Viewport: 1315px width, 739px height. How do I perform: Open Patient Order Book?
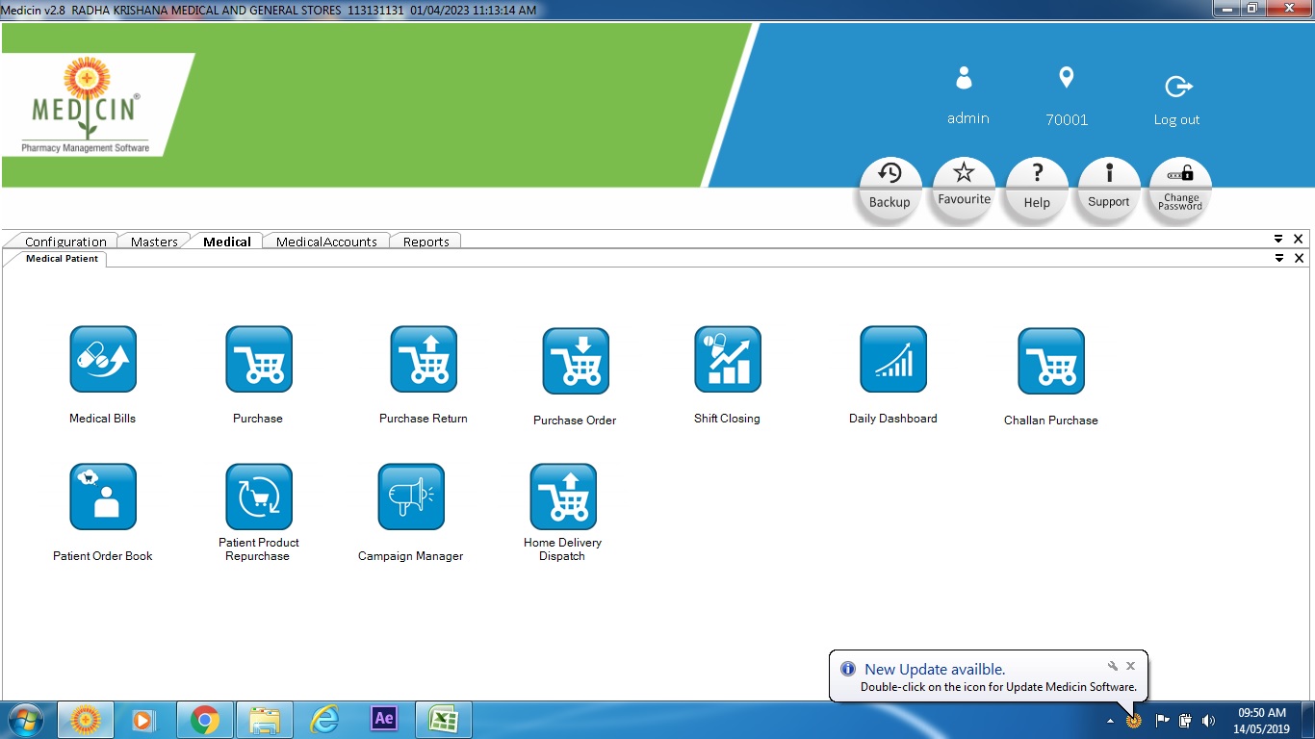[103, 497]
